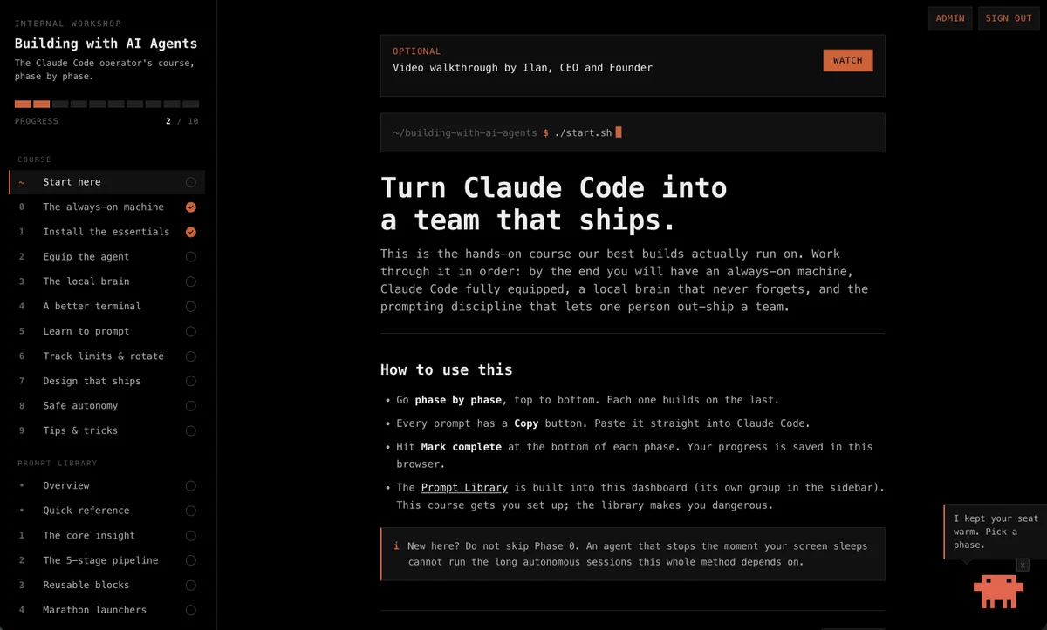Screen dimensions: 1047x630
Task: Go to phase 8 Safe autonomy
Action: pos(107,406)
